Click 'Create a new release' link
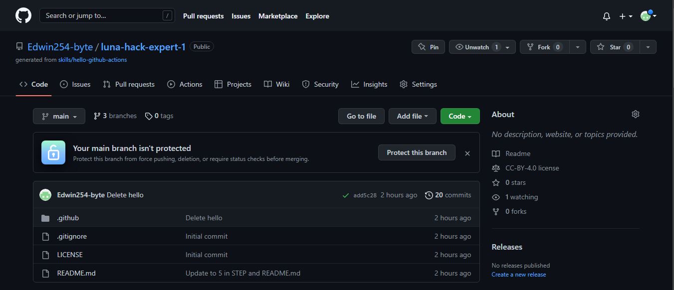The image size is (674, 290). click(519, 275)
